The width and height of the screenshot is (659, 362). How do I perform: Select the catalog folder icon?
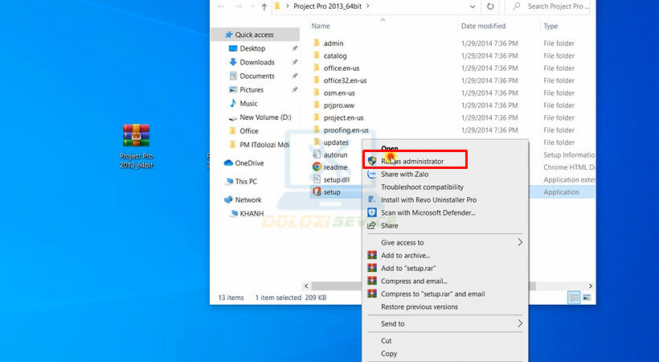317,56
